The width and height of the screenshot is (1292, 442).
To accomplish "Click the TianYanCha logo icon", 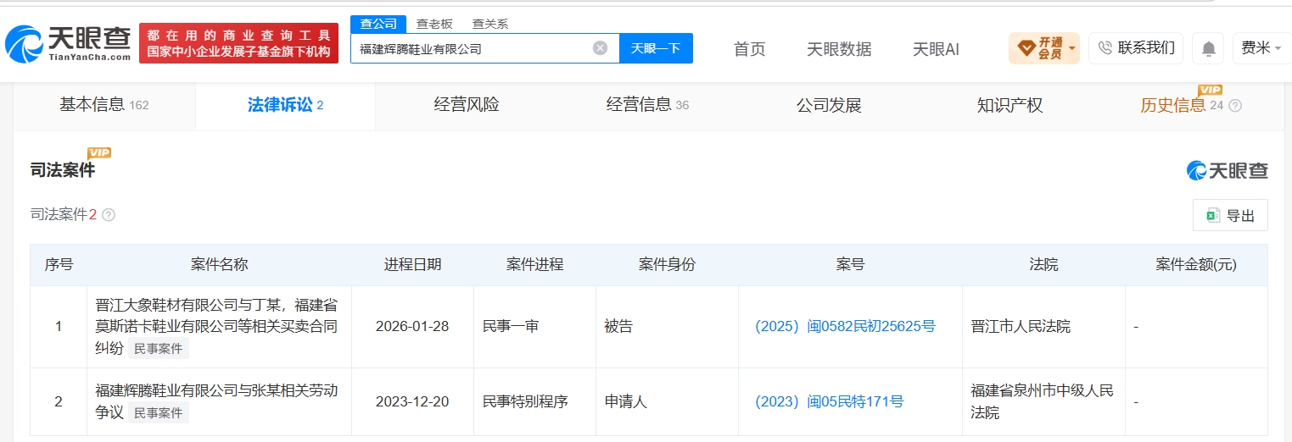I will 24,44.
